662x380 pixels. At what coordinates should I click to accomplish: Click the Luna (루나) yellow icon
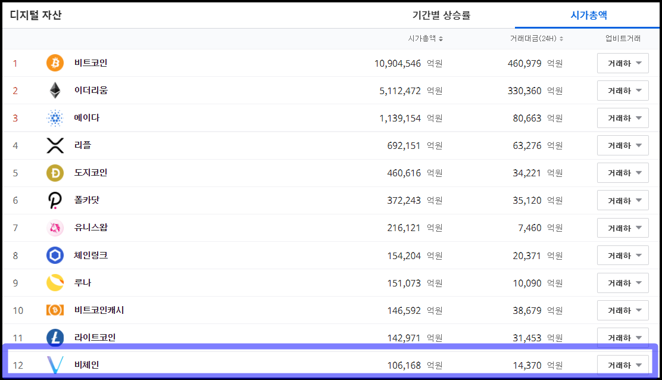[55, 283]
